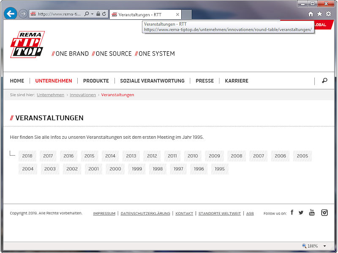338x253 pixels.
Task: Open the browser home page icon
Action: (311, 14)
